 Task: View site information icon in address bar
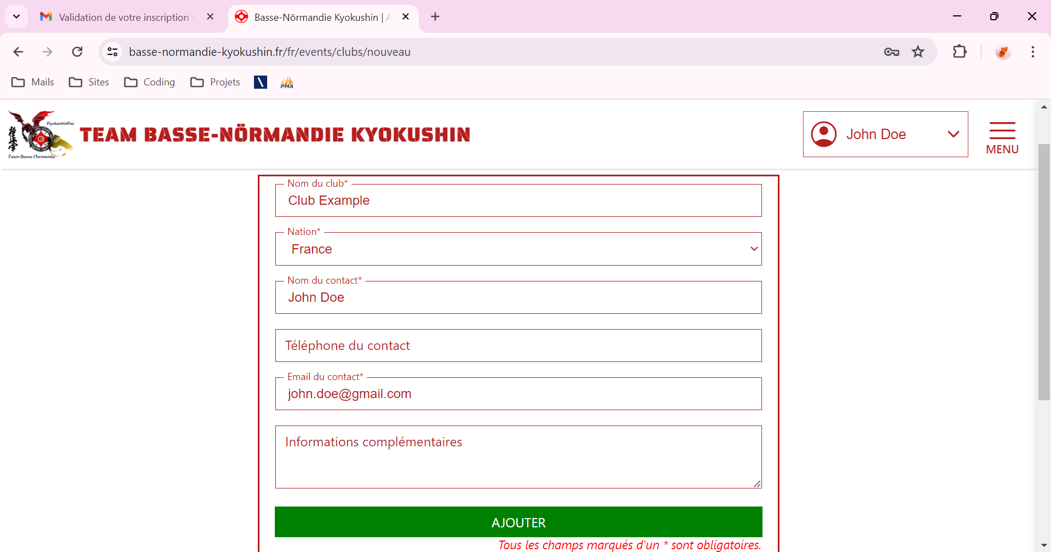tap(113, 52)
